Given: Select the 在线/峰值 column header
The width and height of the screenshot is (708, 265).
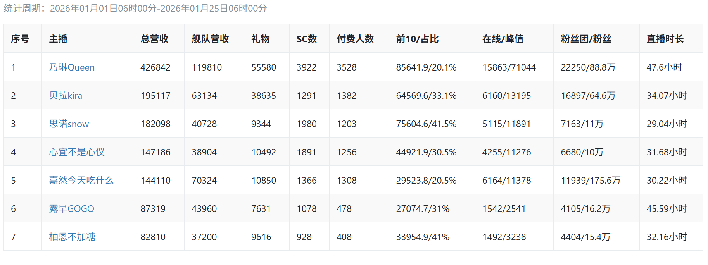Looking at the screenshot, I should click(503, 39).
